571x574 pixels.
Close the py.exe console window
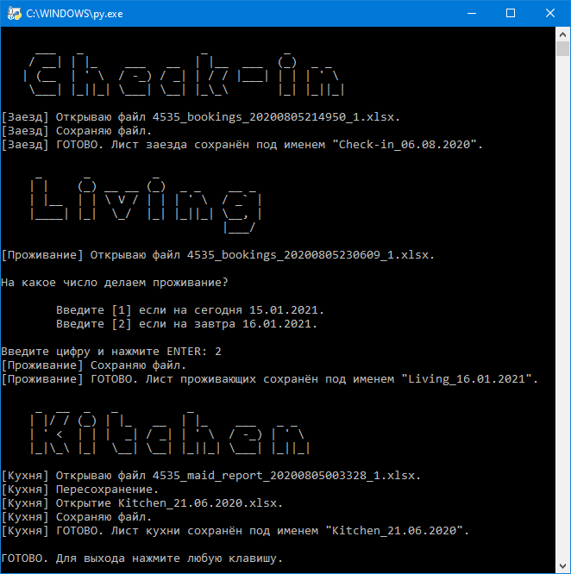pyautogui.click(x=550, y=14)
